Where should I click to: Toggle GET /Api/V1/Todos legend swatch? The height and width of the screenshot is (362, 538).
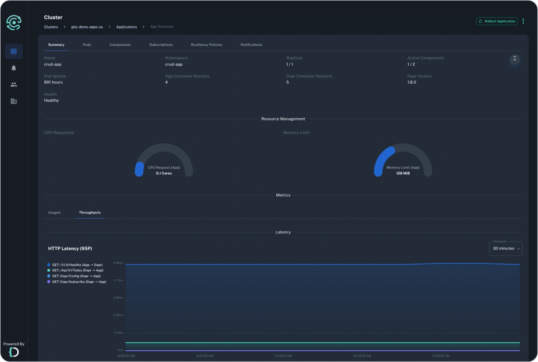point(49,270)
